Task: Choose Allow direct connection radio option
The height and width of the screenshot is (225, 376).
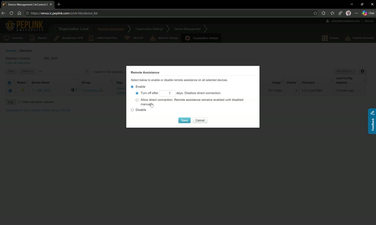Action: click(x=137, y=100)
